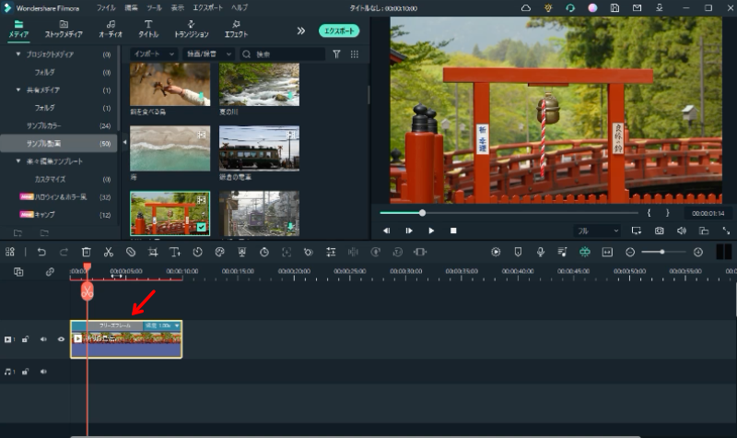Stop the preview playback
This screenshot has height=438, width=737.
pyautogui.click(x=453, y=231)
